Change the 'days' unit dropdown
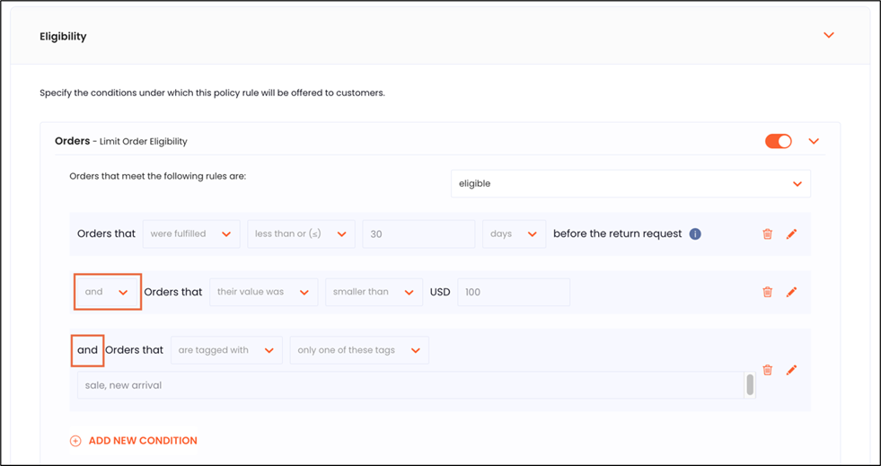881x466 pixels. pos(513,234)
